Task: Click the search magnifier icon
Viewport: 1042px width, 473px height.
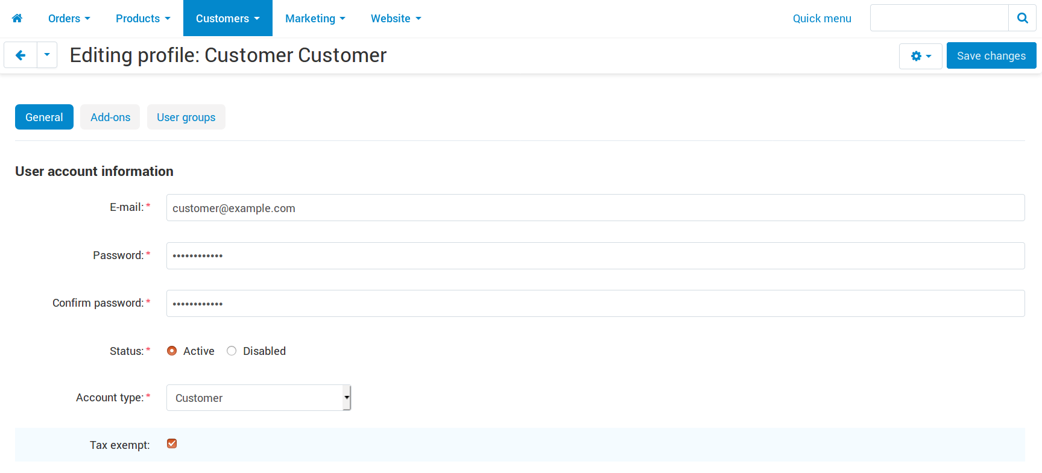Action: coord(1022,18)
